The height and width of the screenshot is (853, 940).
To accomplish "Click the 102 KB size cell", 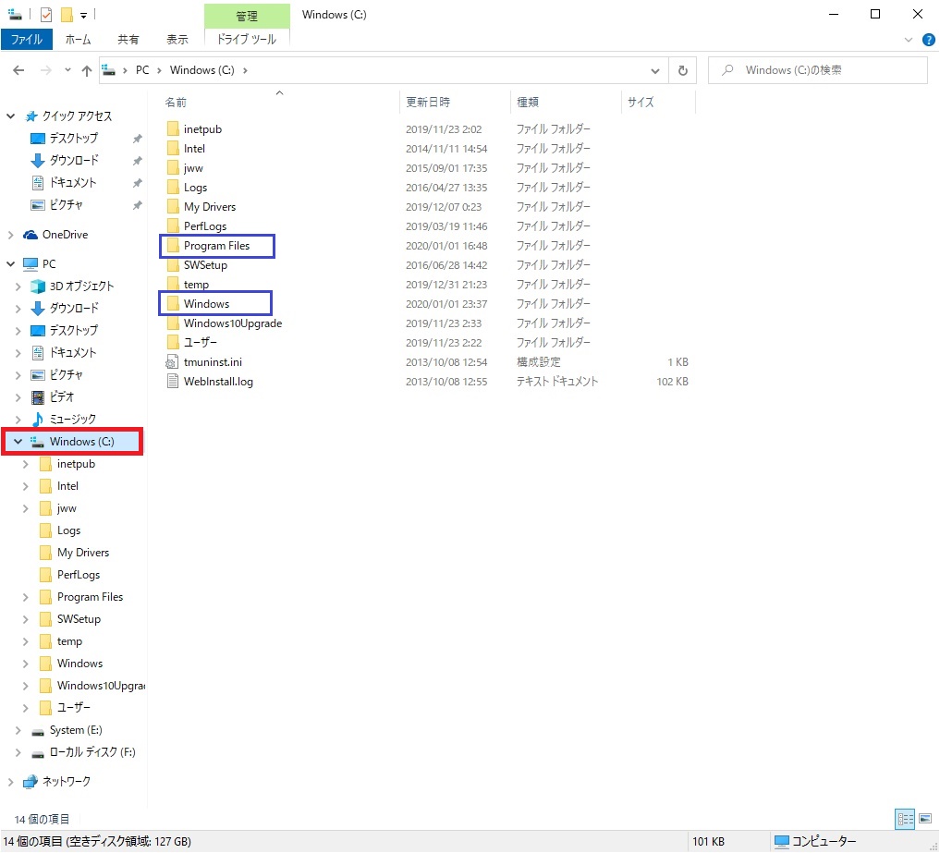I will tap(672, 382).
